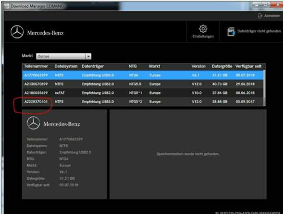Click date 29.06.2018 cell
Image resolution: width=283 pixels, height=214 pixels.
point(245,84)
